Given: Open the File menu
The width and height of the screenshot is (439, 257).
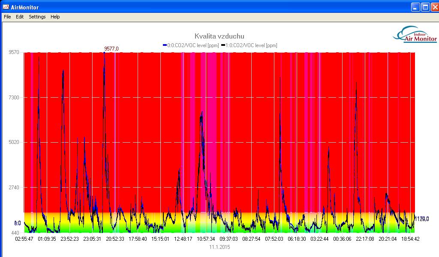Looking at the screenshot, I should click(x=7, y=17).
